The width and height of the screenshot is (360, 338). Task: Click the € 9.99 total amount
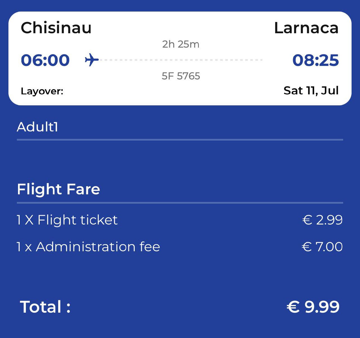pos(313,307)
